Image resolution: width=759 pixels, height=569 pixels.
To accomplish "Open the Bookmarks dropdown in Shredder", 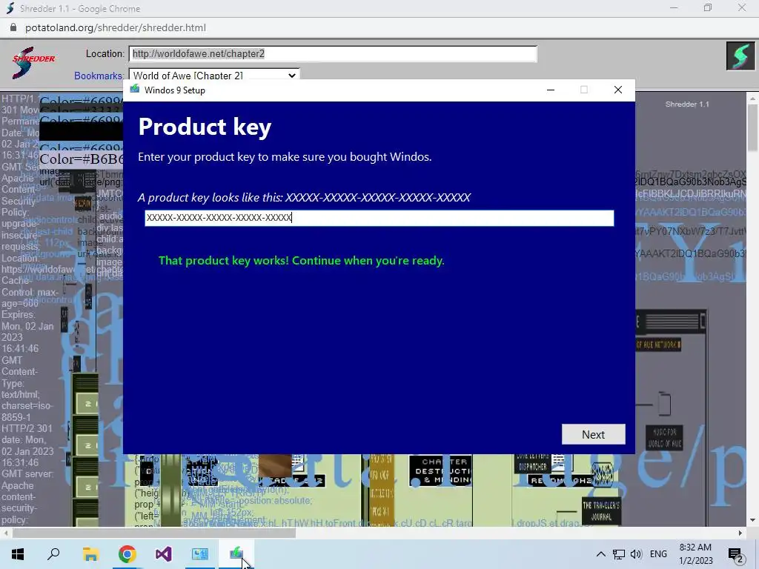I will coord(214,76).
